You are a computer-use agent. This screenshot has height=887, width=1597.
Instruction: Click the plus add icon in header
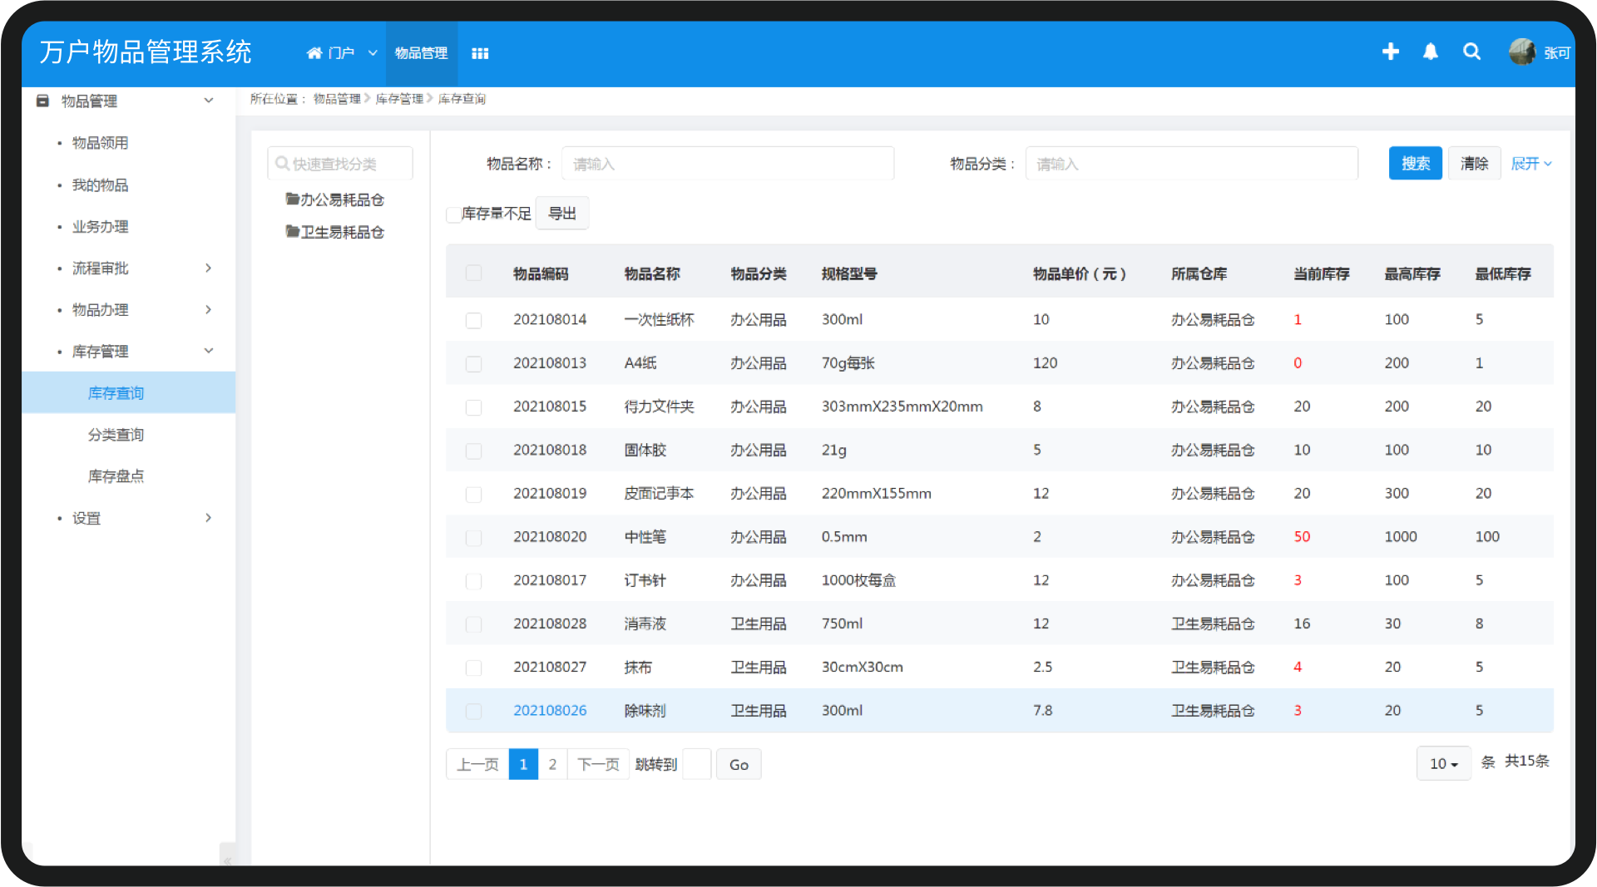point(1390,52)
